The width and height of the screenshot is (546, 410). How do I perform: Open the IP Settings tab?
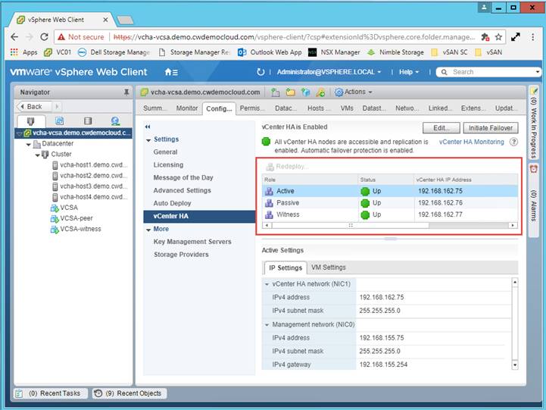pos(285,268)
